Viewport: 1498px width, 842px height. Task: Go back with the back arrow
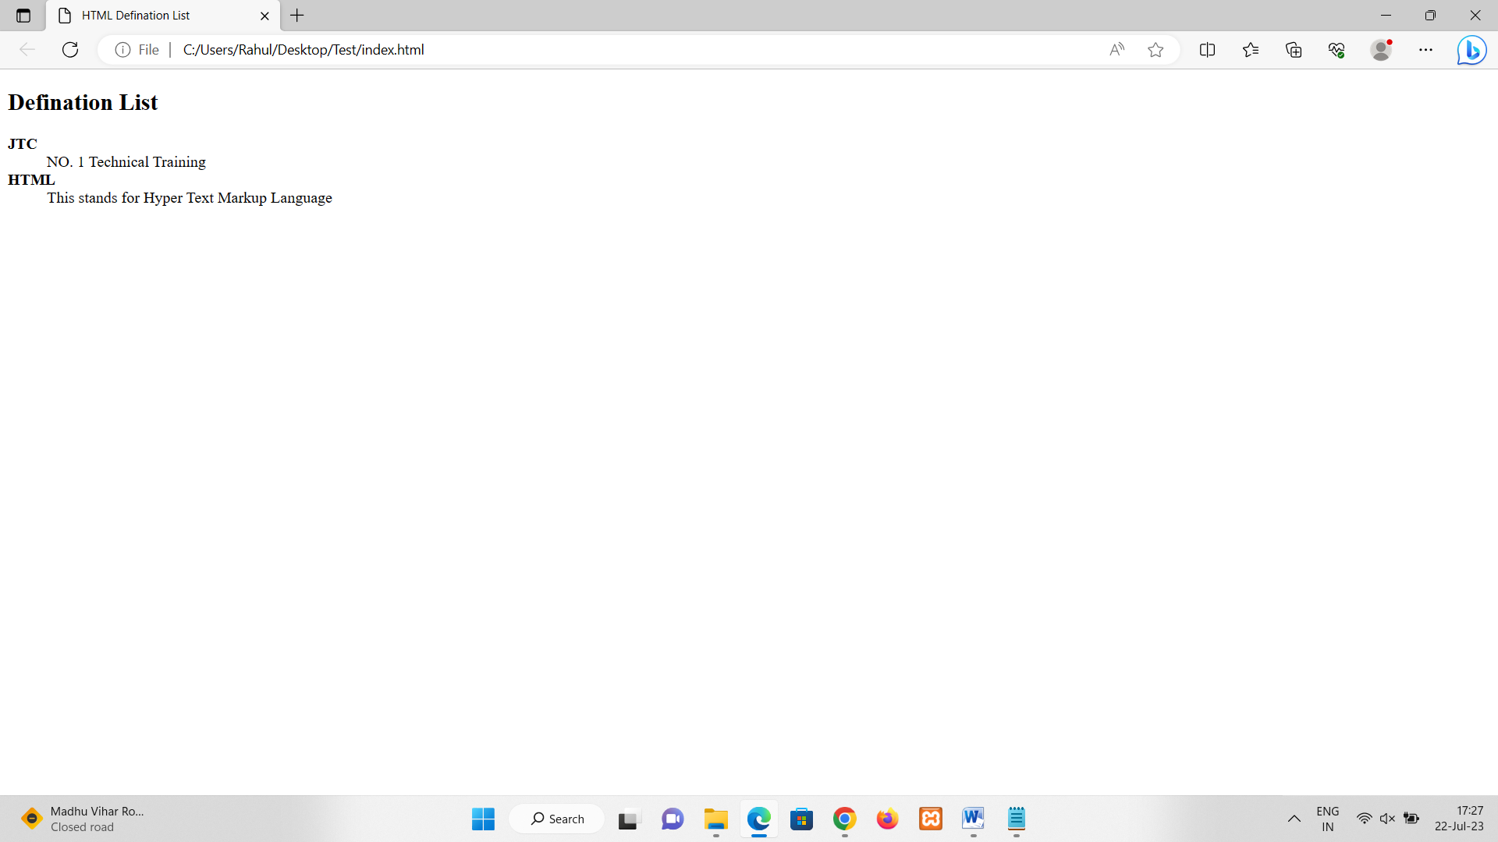point(27,50)
